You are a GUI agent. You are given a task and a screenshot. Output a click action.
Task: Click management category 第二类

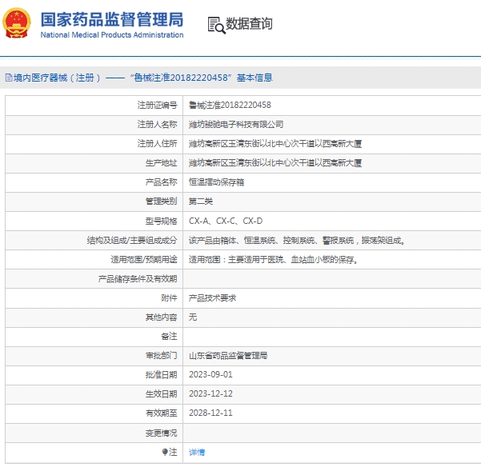[201, 202]
